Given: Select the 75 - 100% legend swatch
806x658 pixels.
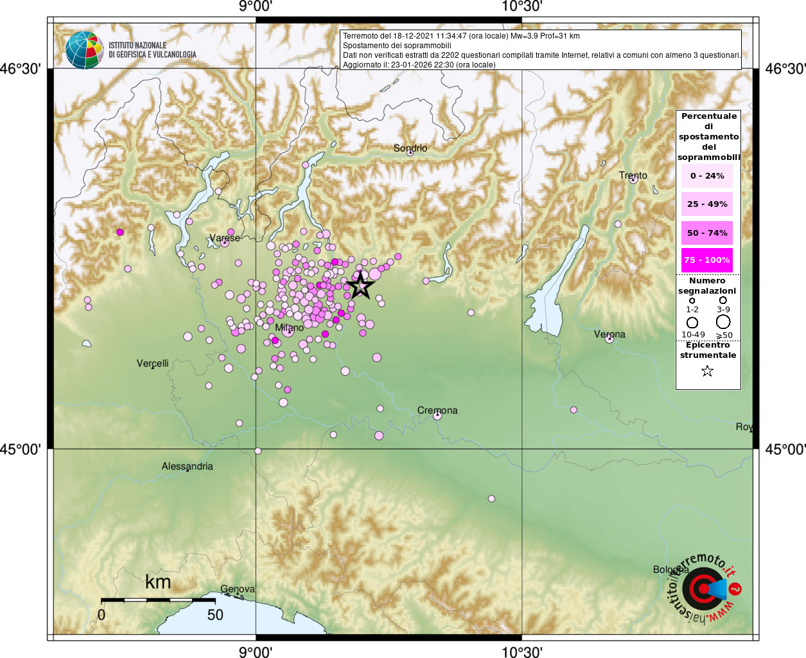Looking at the screenshot, I should (707, 260).
